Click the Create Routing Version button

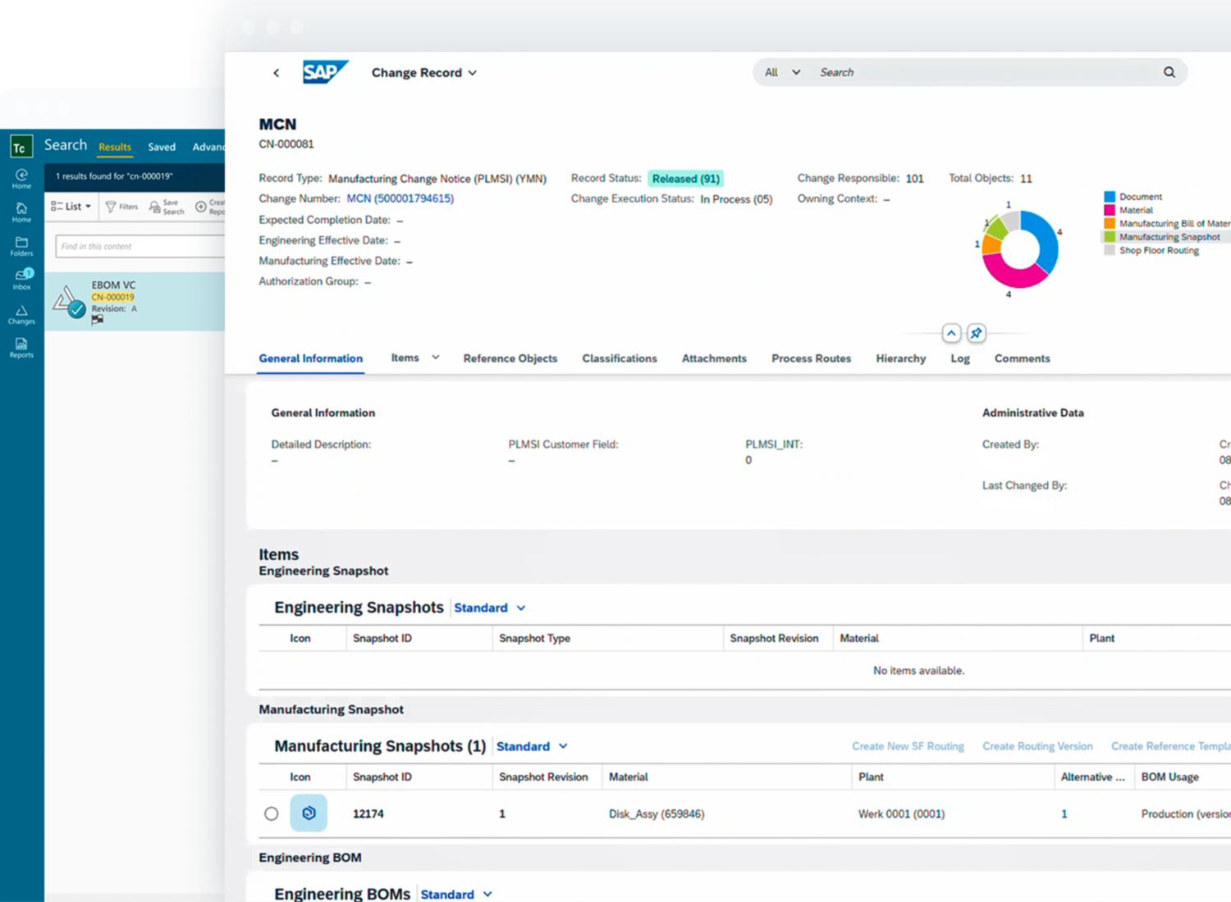pos(1037,746)
